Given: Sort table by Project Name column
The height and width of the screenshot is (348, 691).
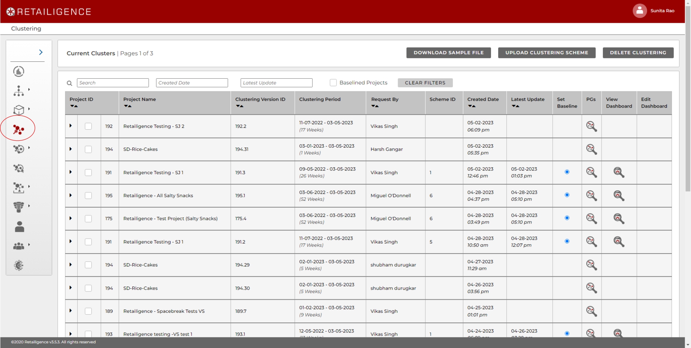Looking at the screenshot, I should (127, 106).
